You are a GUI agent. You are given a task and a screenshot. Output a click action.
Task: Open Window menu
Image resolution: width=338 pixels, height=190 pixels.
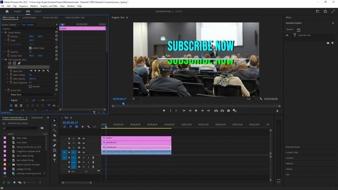tap(71, 6)
